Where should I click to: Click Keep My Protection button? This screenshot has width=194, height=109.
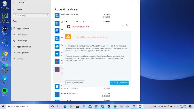pos(75,83)
